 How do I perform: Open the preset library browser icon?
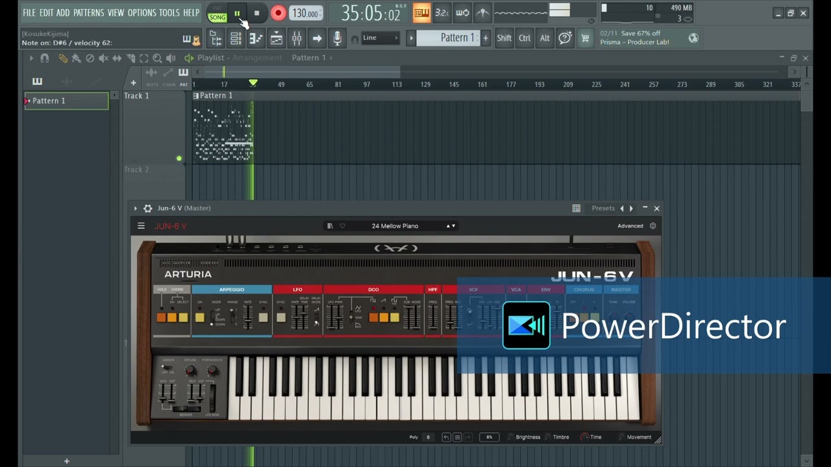pos(330,226)
